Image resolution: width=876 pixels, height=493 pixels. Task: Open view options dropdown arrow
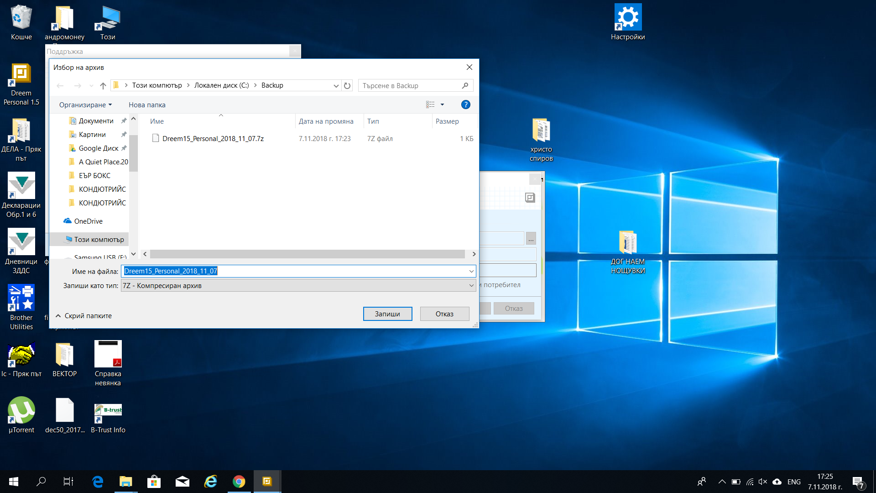click(442, 105)
